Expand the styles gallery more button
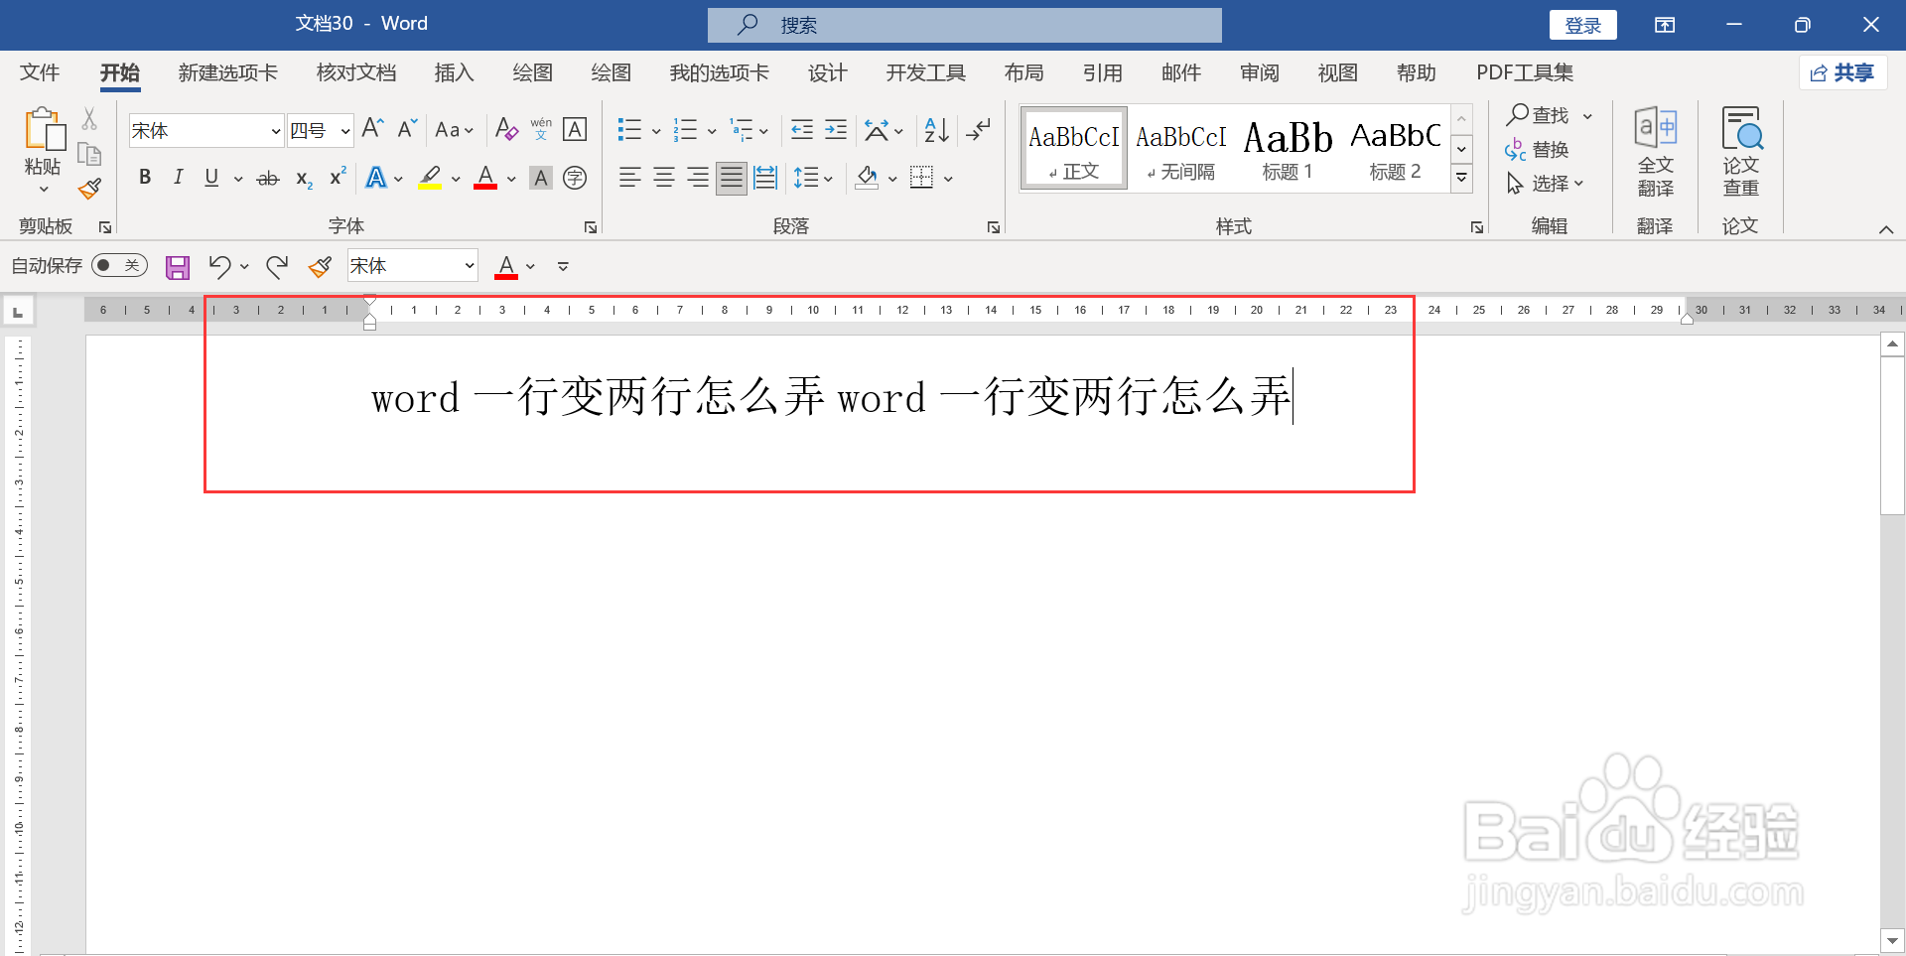 click(x=1461, y=179)
